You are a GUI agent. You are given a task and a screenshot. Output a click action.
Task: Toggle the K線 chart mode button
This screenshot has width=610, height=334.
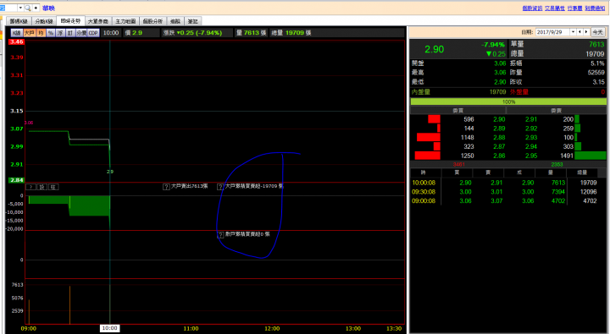pyautogui.click(x=16, y=33)
